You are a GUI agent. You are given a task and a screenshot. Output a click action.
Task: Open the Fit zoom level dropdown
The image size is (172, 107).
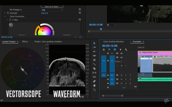pos(111,25)
